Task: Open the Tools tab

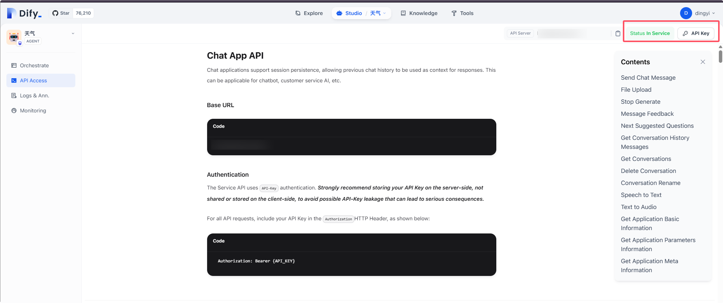Action: [462, 13]
